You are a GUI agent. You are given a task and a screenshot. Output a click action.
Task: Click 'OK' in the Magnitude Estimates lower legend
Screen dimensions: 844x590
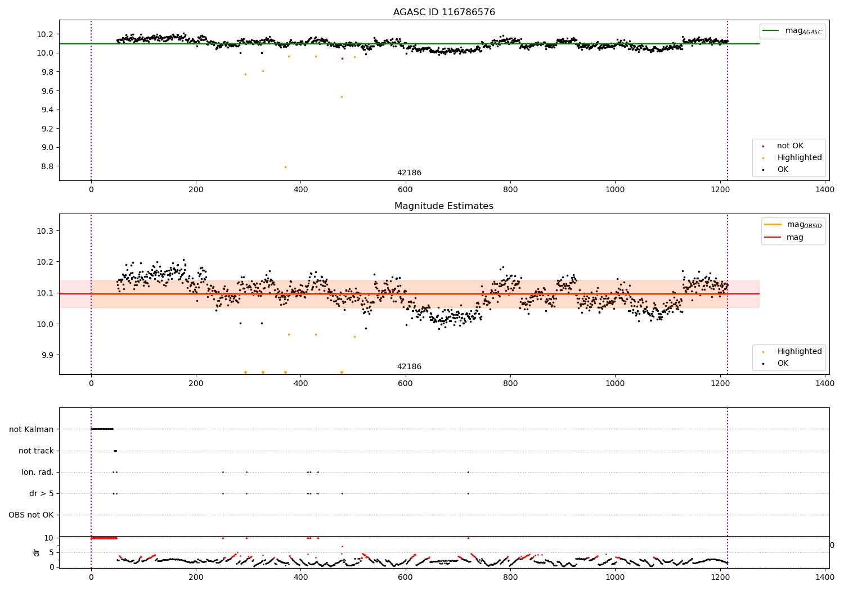pyautogui.click(x=783, y=364)
